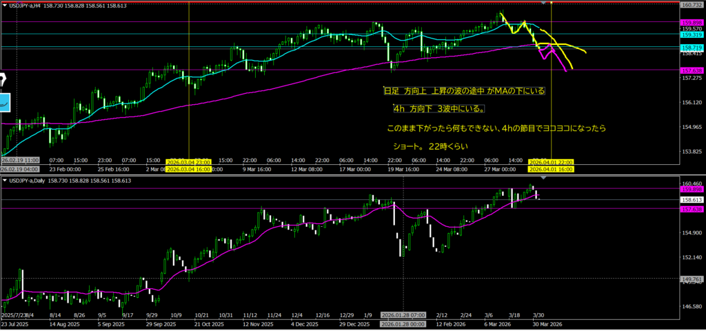The height and width of the screenshot is (331, 706).
Task: Click the 159.898 magenta price label on H4
Action: (x=691, y=22)
